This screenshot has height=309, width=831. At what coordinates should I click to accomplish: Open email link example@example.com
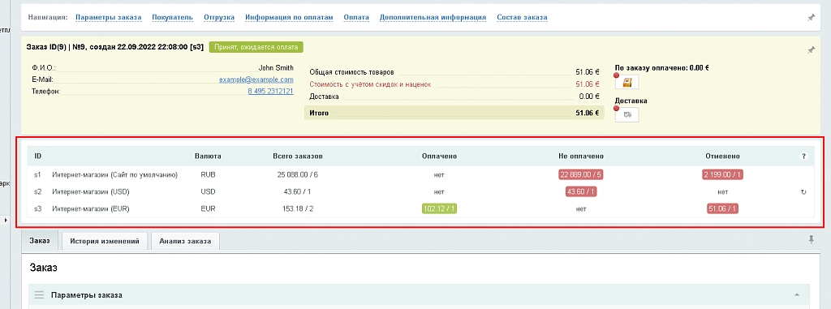coord(256,79)
